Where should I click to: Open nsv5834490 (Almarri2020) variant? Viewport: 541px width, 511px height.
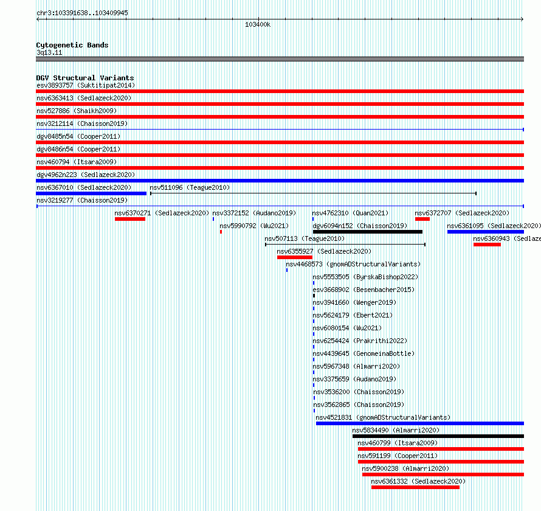tap(396, 430)
